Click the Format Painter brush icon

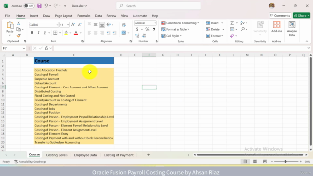(x=19, y=36)
